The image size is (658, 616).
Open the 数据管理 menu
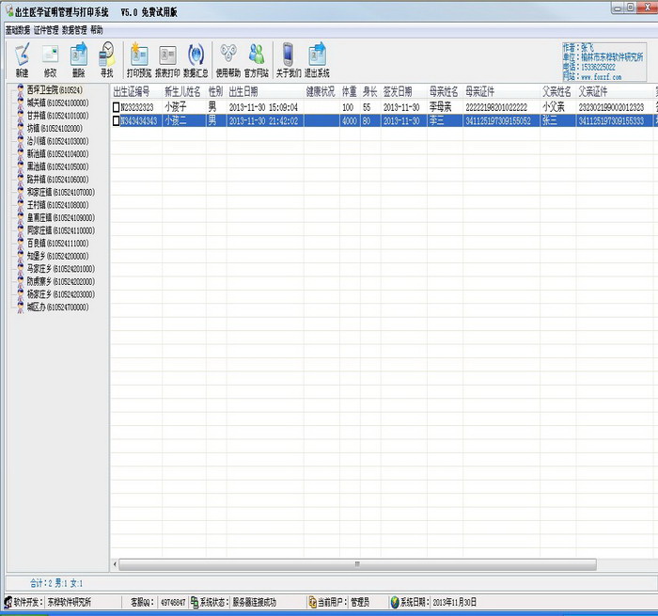coord(74,30)
